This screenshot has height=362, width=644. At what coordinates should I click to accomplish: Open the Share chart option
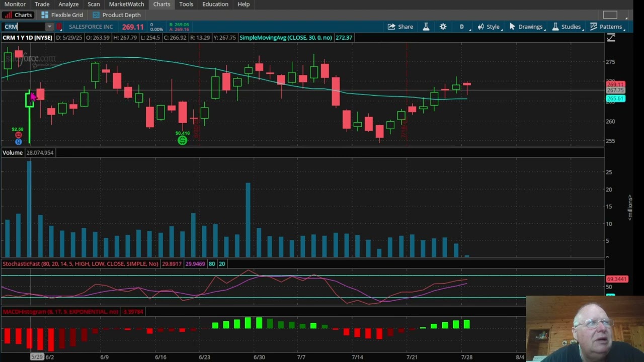400,27
